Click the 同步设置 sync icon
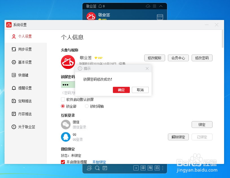The height and width of the screenshot is (178, 230). point(14,49)
